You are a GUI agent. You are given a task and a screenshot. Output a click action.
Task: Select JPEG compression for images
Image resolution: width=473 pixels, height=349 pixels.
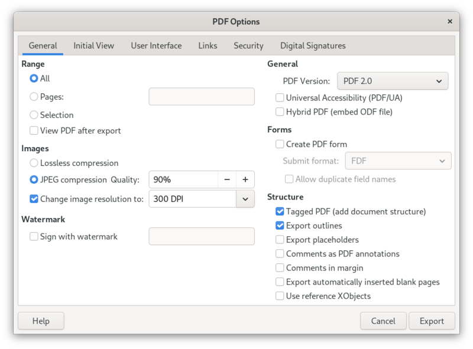coord(34,180)
